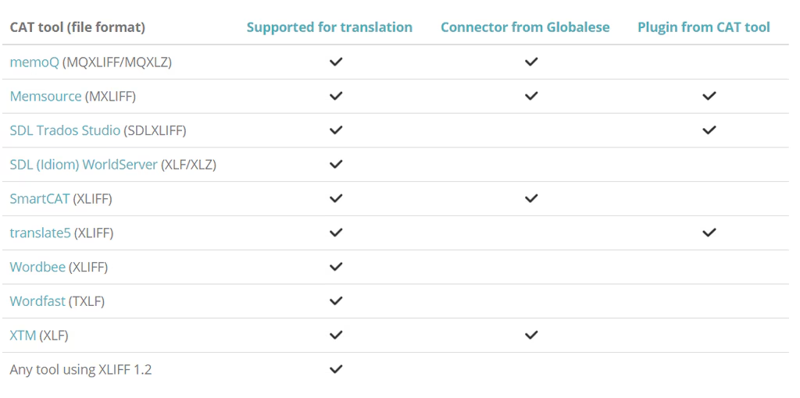Open the Memsource link

click(45, 96)
